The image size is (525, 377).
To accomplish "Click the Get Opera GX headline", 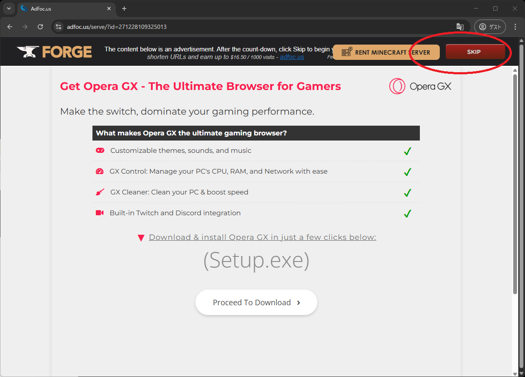I will point(201,86).
